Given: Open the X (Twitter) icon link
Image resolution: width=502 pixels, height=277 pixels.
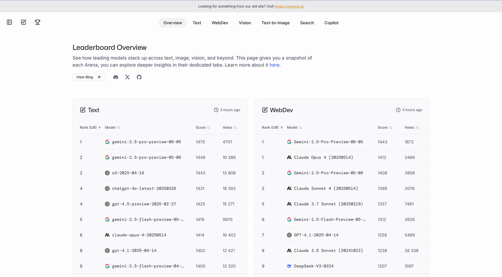Looking at the screenshot, I should click(128, 77).
